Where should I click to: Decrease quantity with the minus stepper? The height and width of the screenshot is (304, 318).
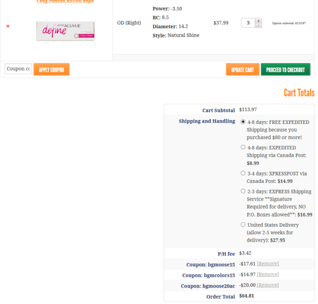click(258, 25)
